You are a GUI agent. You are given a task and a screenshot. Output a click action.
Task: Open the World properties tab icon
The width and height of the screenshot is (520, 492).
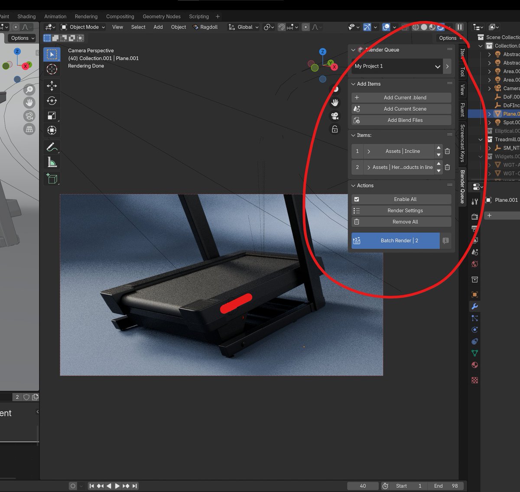point(474,264)
